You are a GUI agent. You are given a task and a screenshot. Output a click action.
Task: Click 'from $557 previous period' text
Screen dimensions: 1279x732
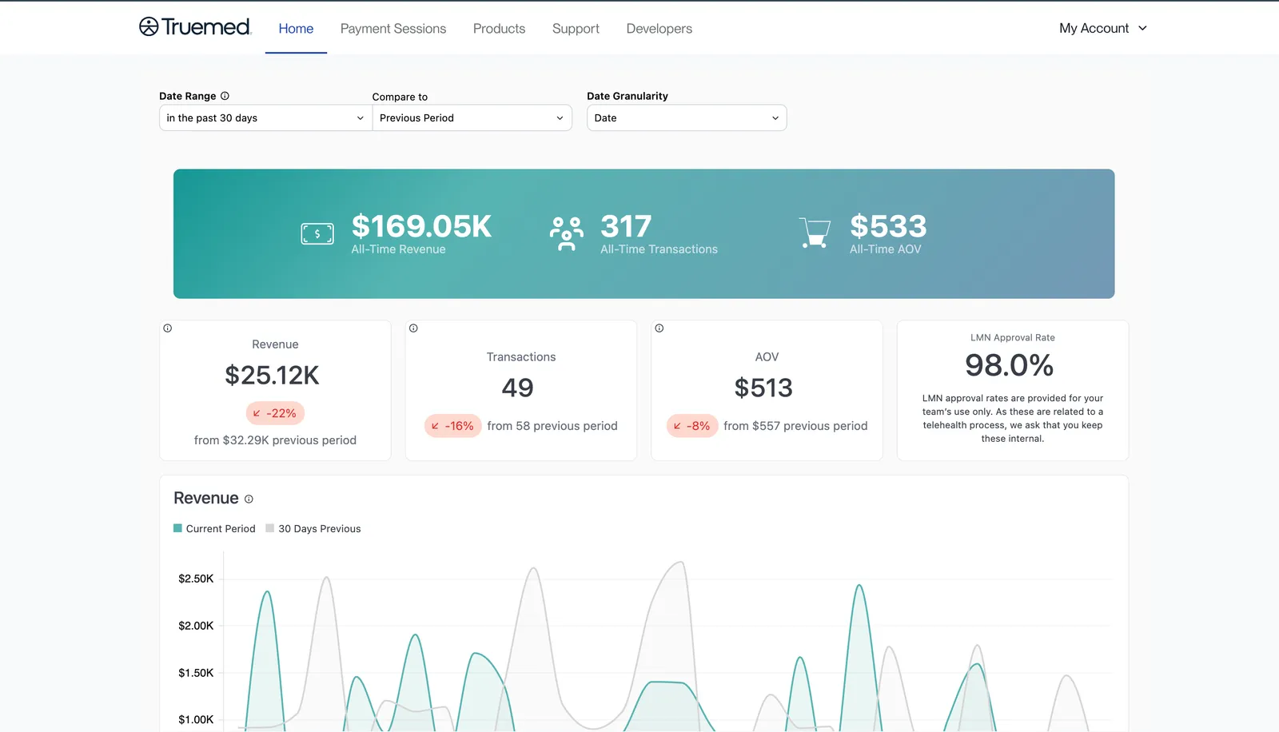795,426
